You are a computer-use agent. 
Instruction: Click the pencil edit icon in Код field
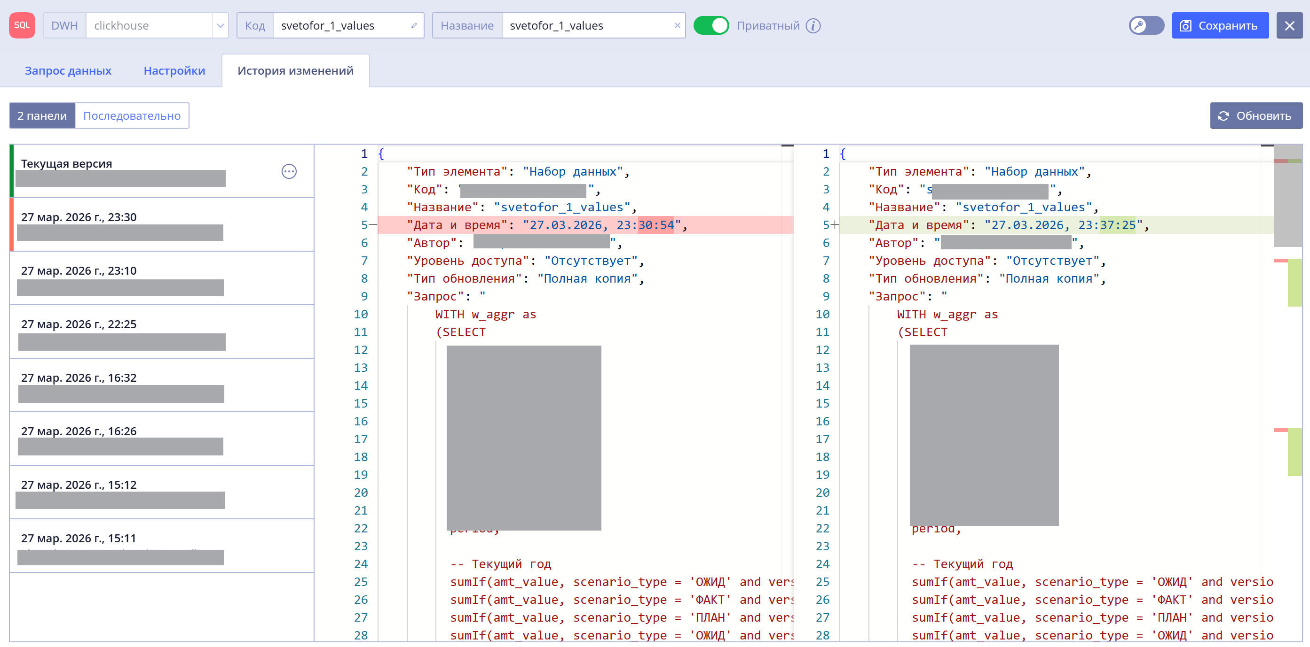tap(414, 25)
